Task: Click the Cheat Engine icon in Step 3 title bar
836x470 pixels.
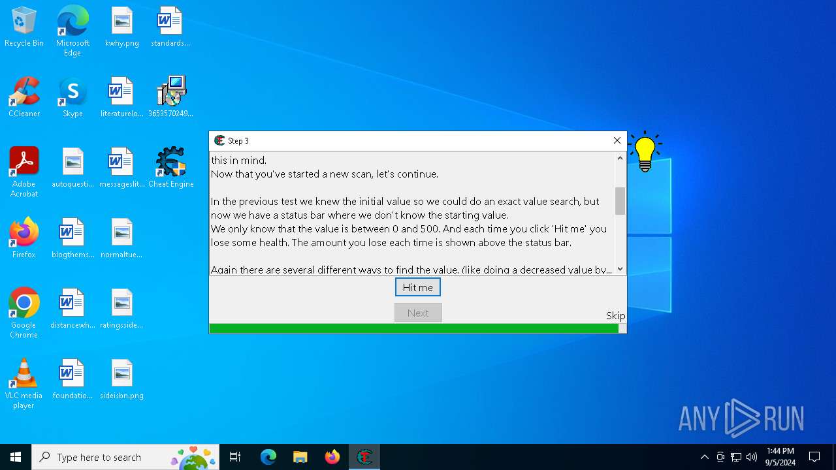Action: pyautogui.click(x=219, y=140)
